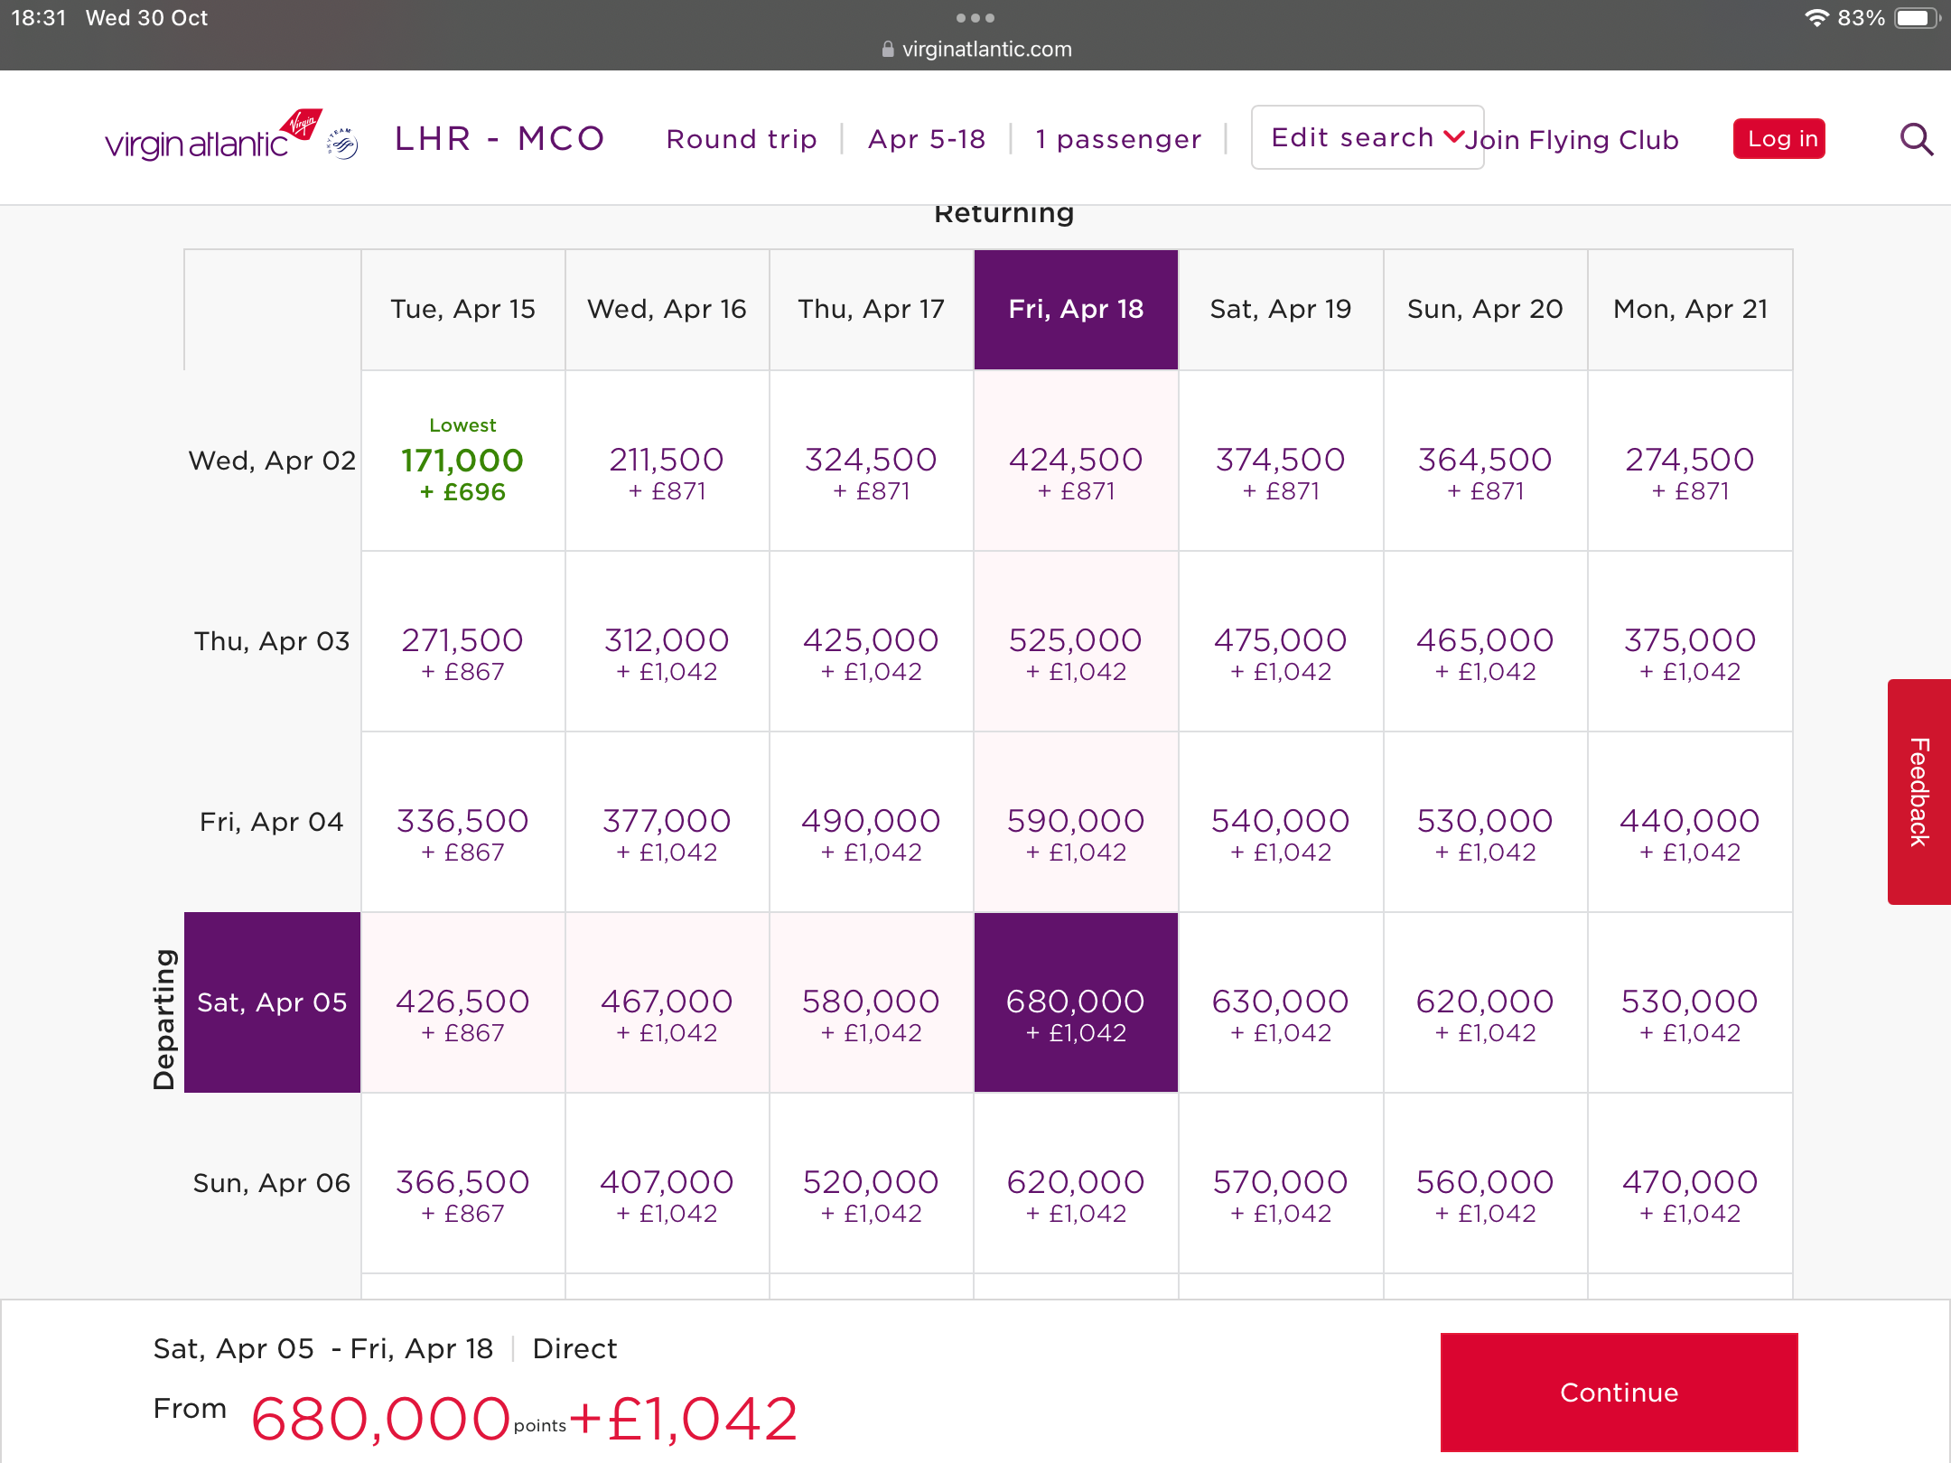This screenshot has height=1463, width=1951.
Task: Choose the 271,500 + £867 fare
Action: [x=463, y=641]
